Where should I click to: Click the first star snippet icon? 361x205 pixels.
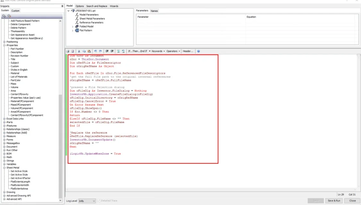pos(4,16)
